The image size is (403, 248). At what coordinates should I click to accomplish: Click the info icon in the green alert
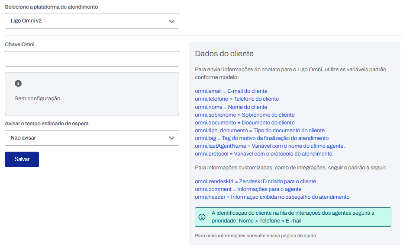click(x=202, y=217)
